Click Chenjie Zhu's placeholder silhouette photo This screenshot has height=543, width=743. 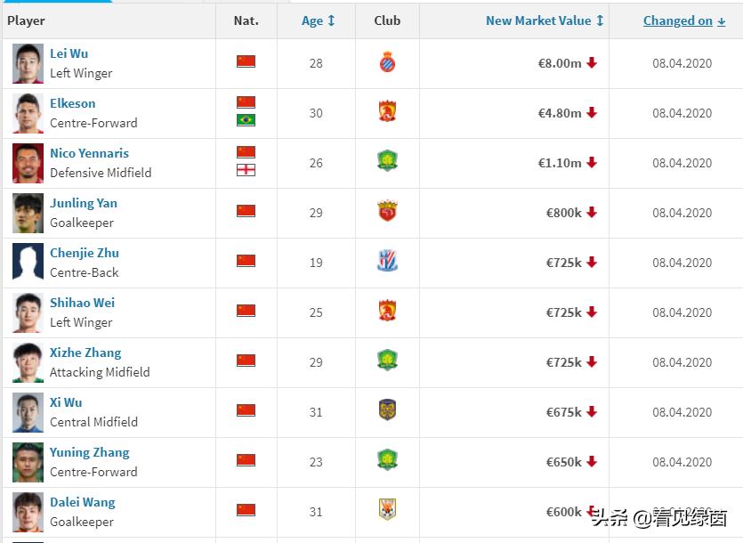point(28,263)
